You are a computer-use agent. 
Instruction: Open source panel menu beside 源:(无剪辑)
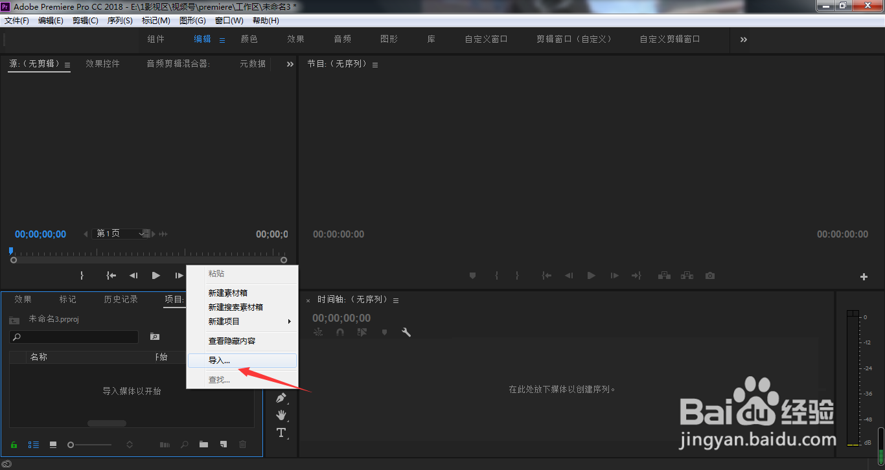click(x=67, y=65)
